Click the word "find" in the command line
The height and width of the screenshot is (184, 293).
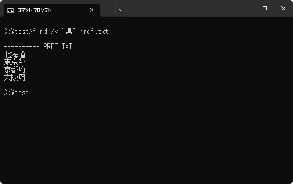40,31
